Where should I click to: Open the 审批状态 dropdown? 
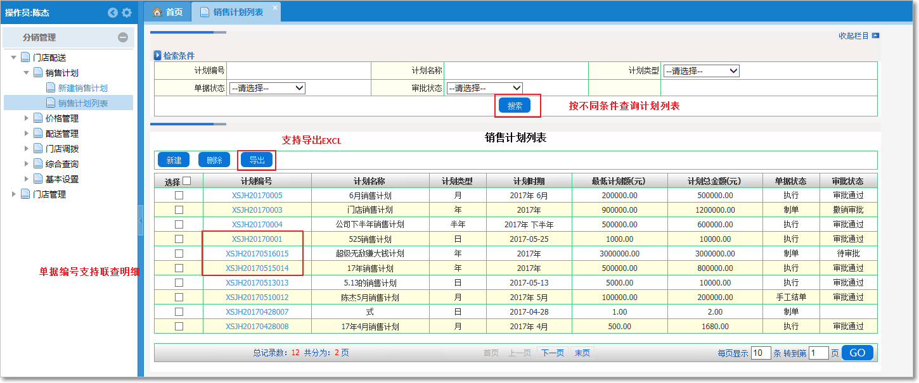[x=485, y=87]
